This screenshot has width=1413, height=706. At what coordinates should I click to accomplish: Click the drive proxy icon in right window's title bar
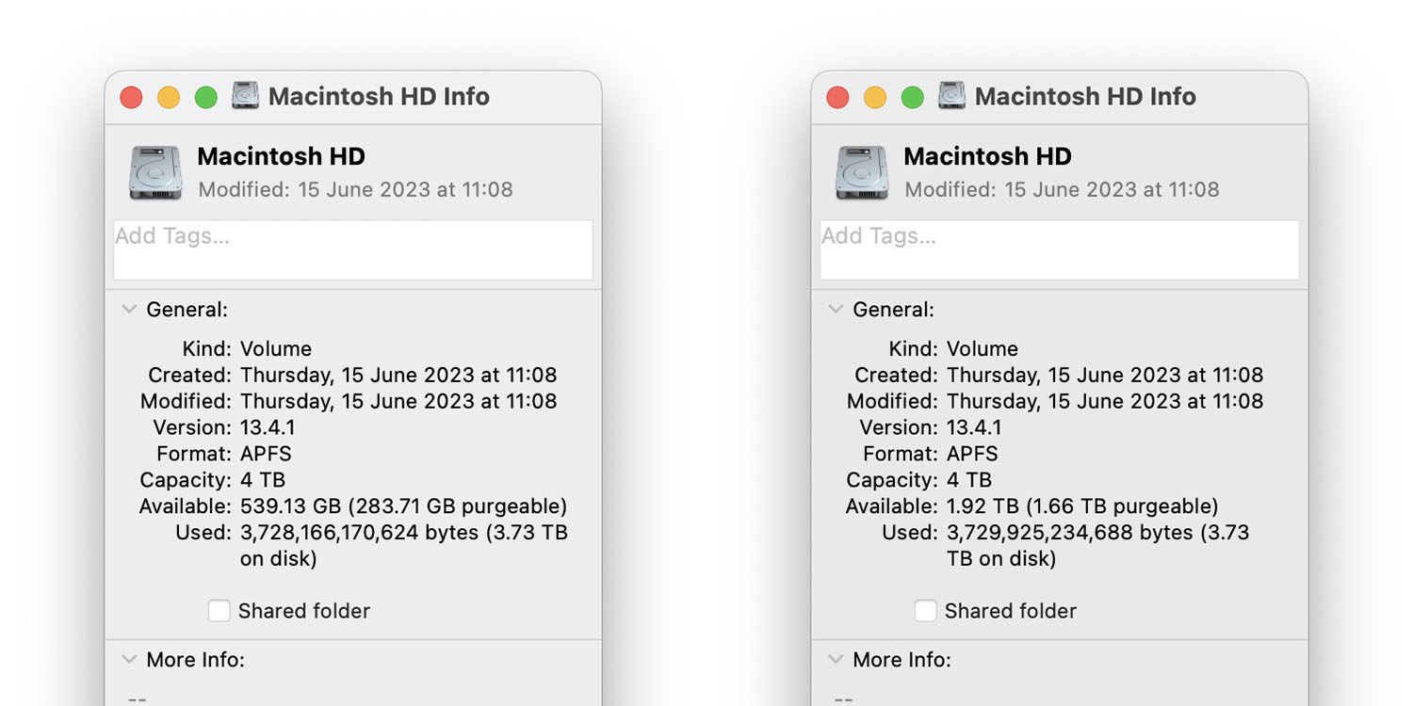pos(952,96)
